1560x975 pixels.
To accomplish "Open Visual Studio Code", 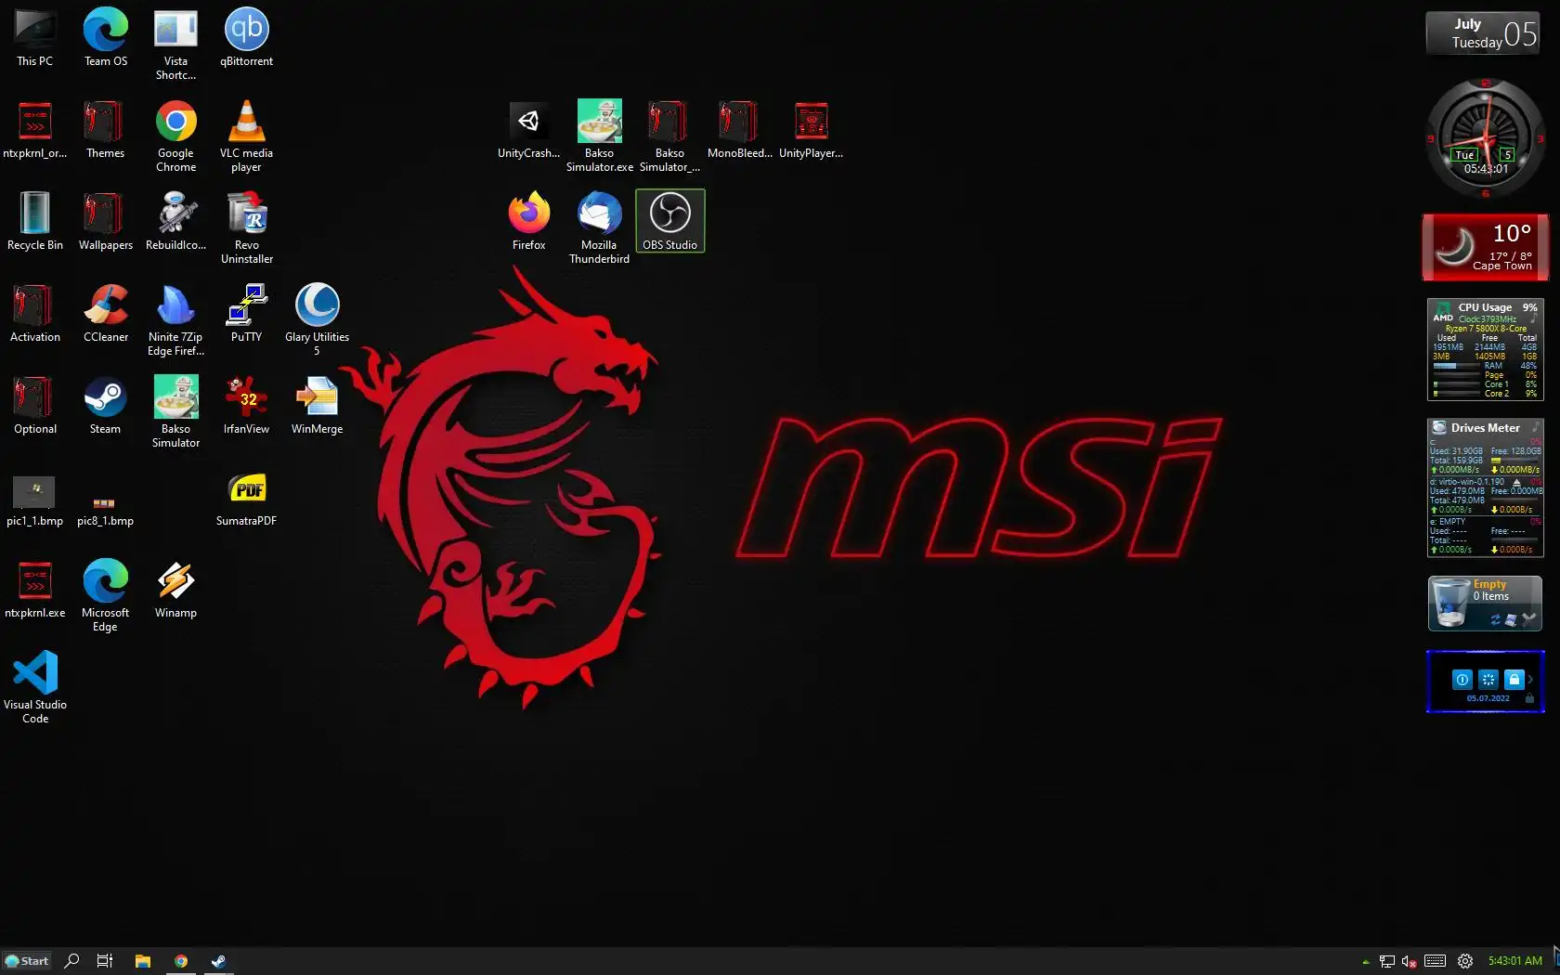I will [35, 688].
